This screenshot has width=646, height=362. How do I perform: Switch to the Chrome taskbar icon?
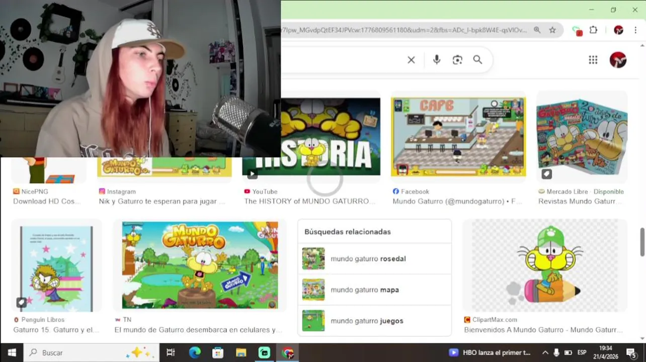point(288,352)
